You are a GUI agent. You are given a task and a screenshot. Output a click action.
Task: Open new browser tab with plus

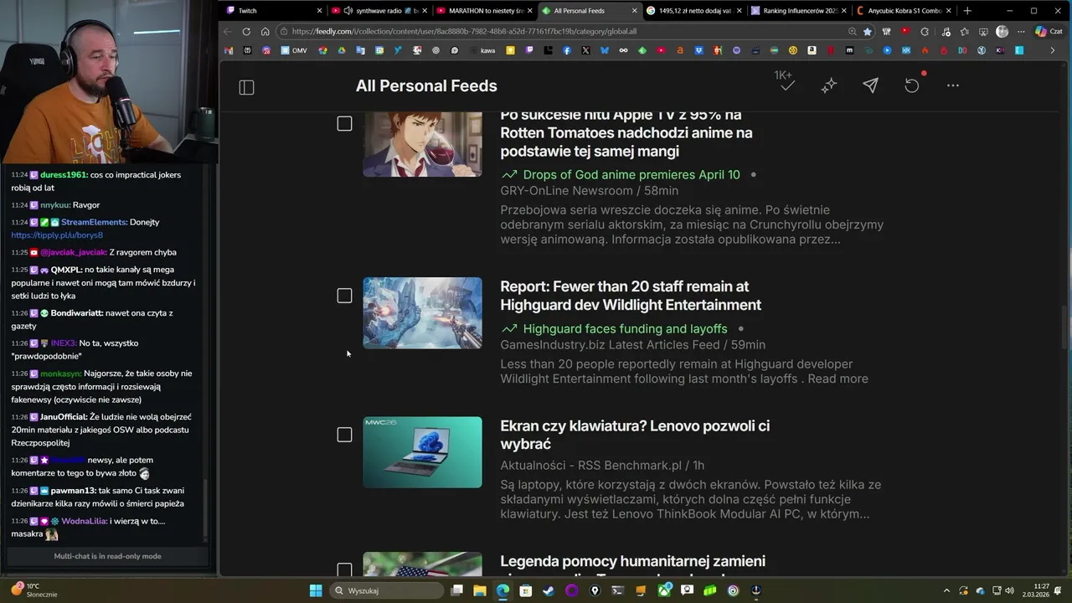(967, 11)
